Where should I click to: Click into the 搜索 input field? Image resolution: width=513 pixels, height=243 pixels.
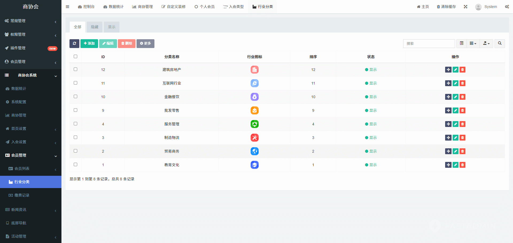coord(429,43)
